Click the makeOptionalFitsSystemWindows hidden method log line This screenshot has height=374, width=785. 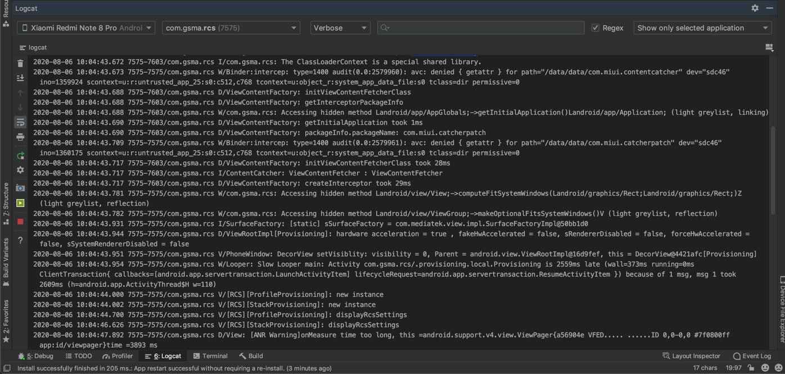click(x=375, y=214)
